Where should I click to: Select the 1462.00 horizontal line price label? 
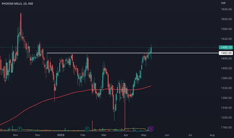coord(226,53)
